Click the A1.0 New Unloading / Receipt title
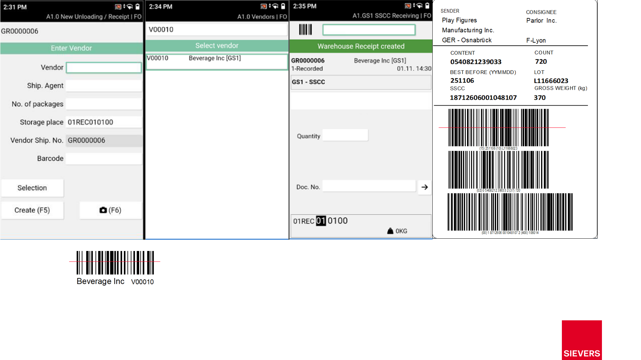 (x=94, y=17)
